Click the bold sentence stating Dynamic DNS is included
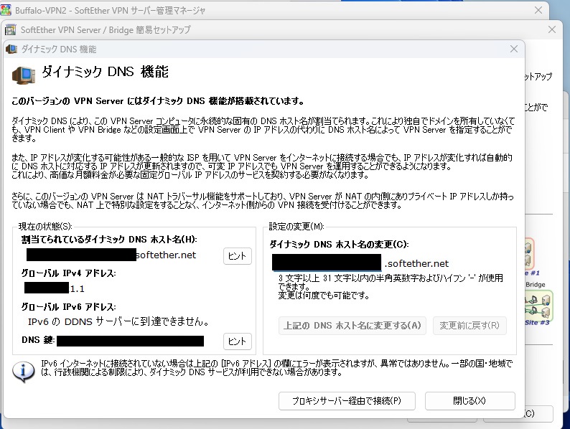The width and height of the screenshot is (570, 429). point(158,101)
